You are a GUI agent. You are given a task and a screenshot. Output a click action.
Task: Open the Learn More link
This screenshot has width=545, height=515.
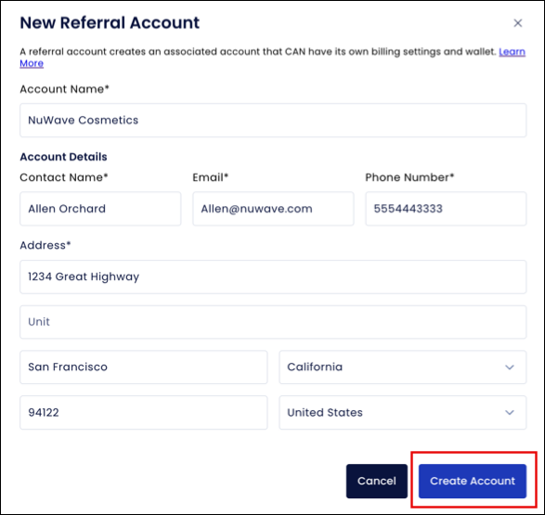[x=512, y=52]
